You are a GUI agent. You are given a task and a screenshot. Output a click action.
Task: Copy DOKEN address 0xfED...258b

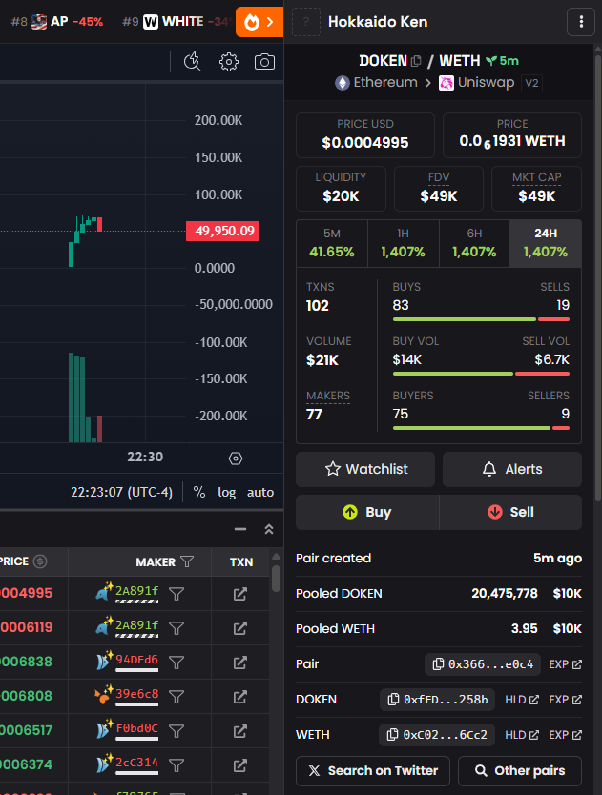point(438,700)
